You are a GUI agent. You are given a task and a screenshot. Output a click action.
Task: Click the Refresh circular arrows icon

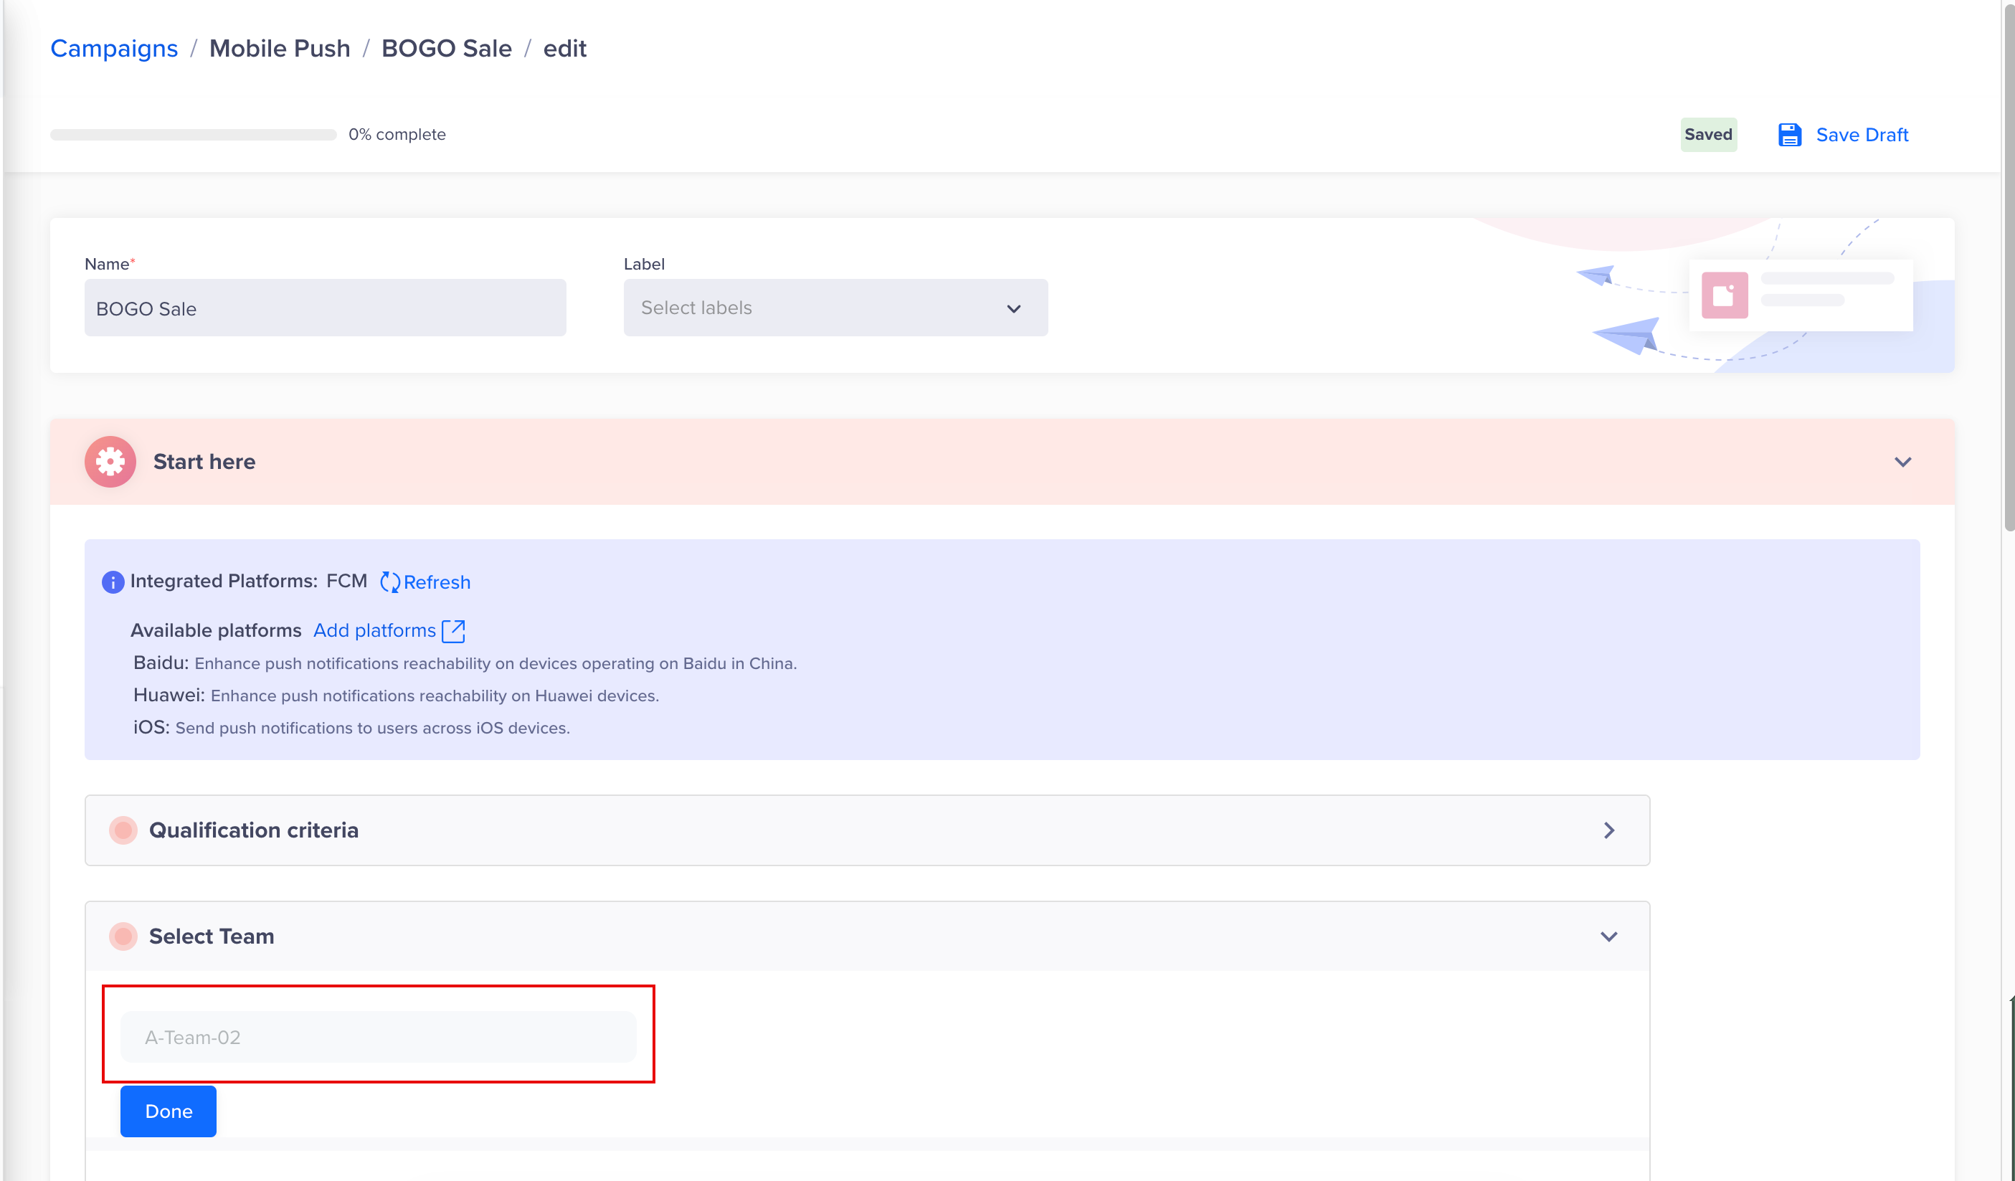point(389,582)
